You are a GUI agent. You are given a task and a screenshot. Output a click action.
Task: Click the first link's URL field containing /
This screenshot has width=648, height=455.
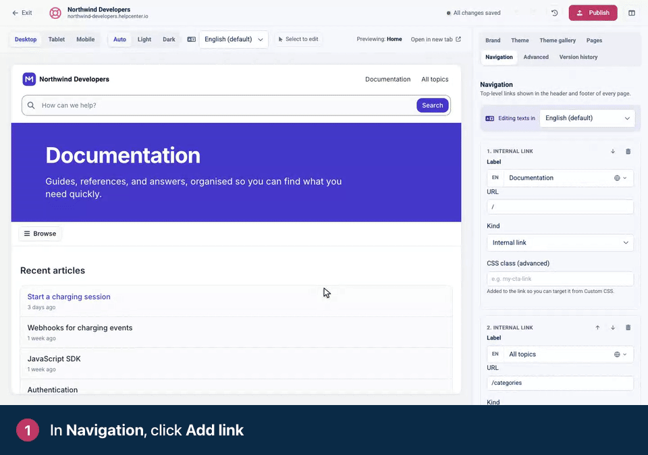tap(560, 207)
